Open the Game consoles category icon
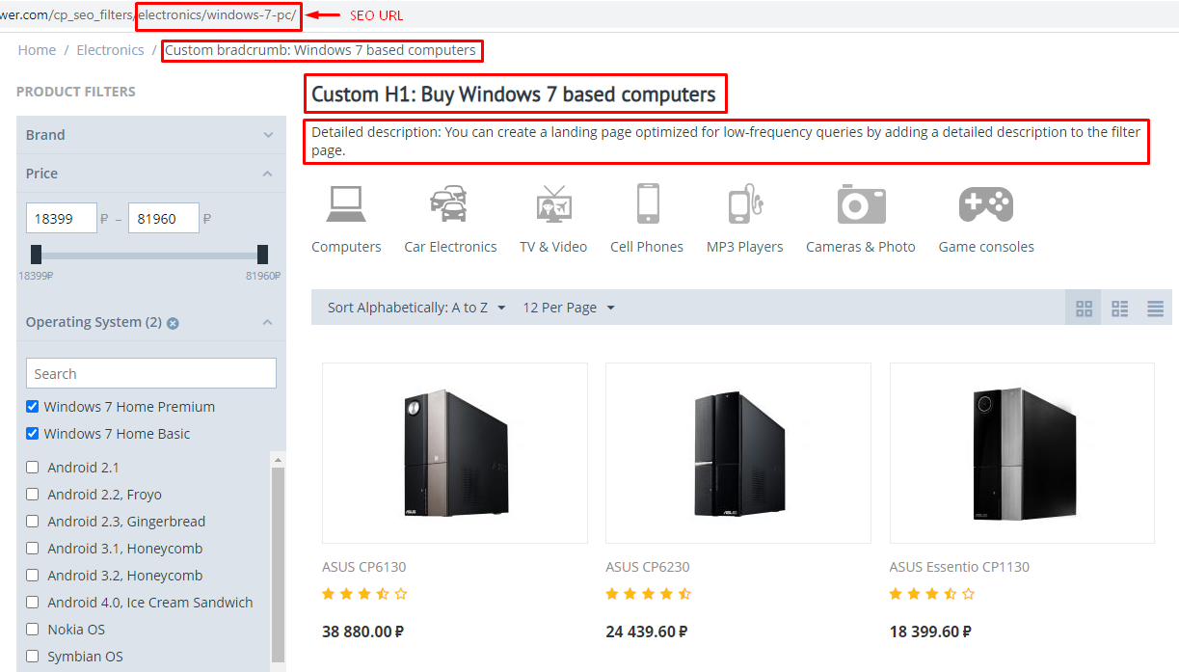Image resolution: width=1179 pixels, height=672 pixels. point(985,203)
